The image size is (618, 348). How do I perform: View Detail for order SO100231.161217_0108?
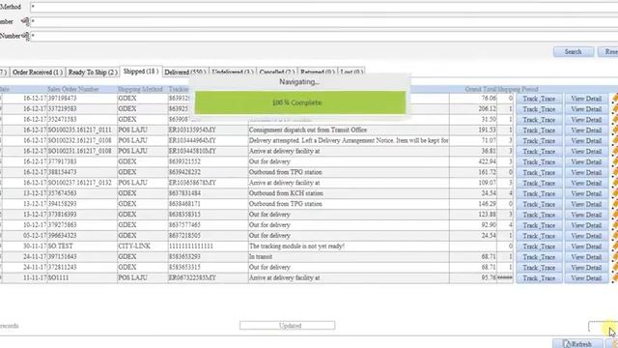(586, 152)
